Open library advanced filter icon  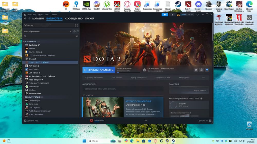tap(77, 36)
